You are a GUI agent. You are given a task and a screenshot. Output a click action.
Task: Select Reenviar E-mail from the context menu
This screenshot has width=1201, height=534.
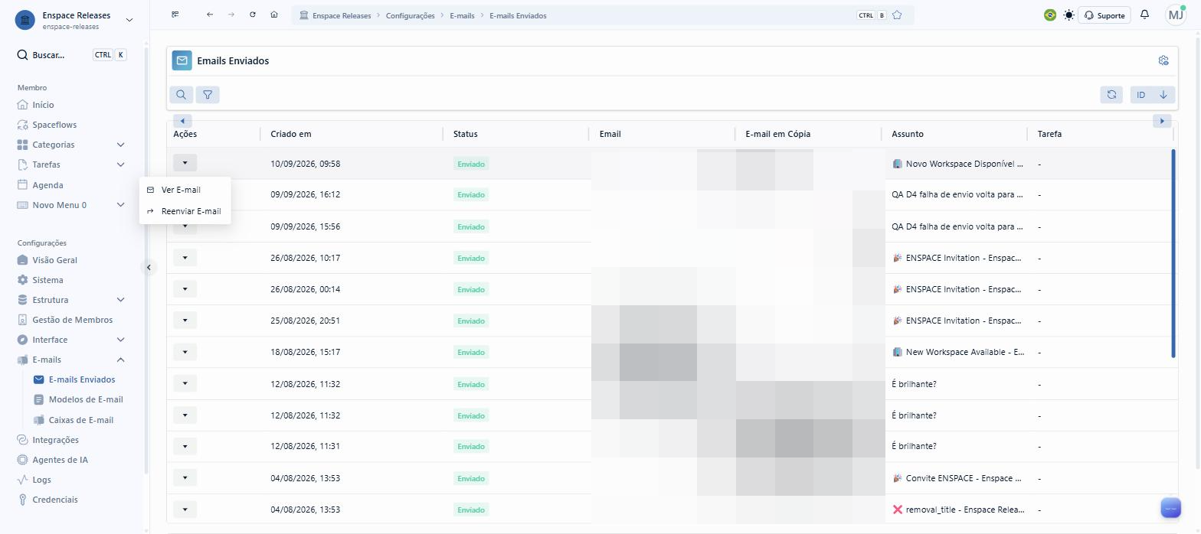tap(185, 211)
